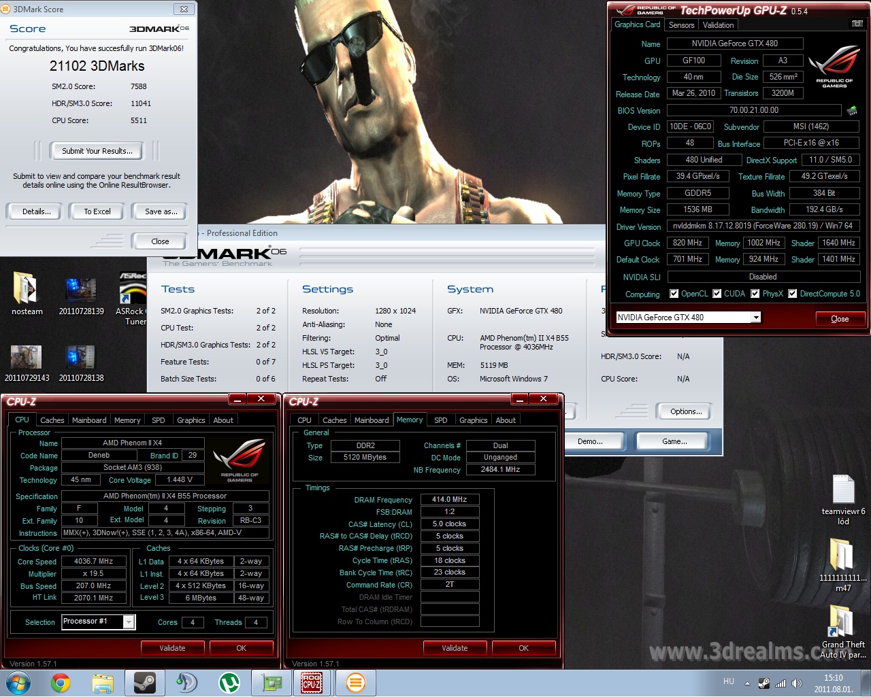Switch to ROG CPU-Z taskbar icon
This screenshot has height=697, width=871.
tap(311, 683)
